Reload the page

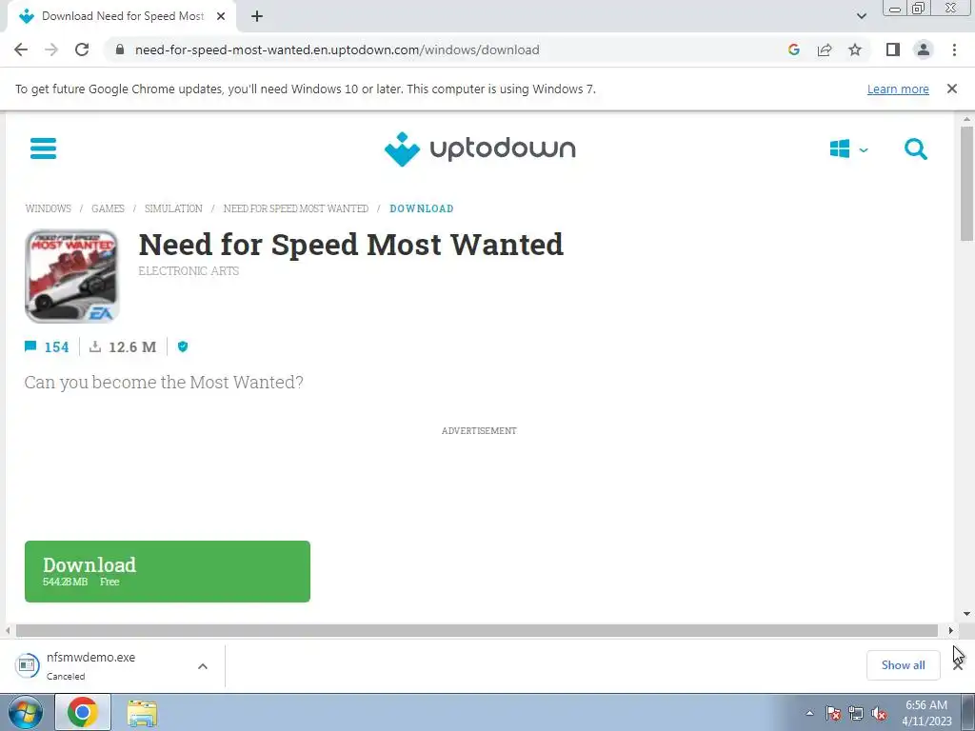82,49
